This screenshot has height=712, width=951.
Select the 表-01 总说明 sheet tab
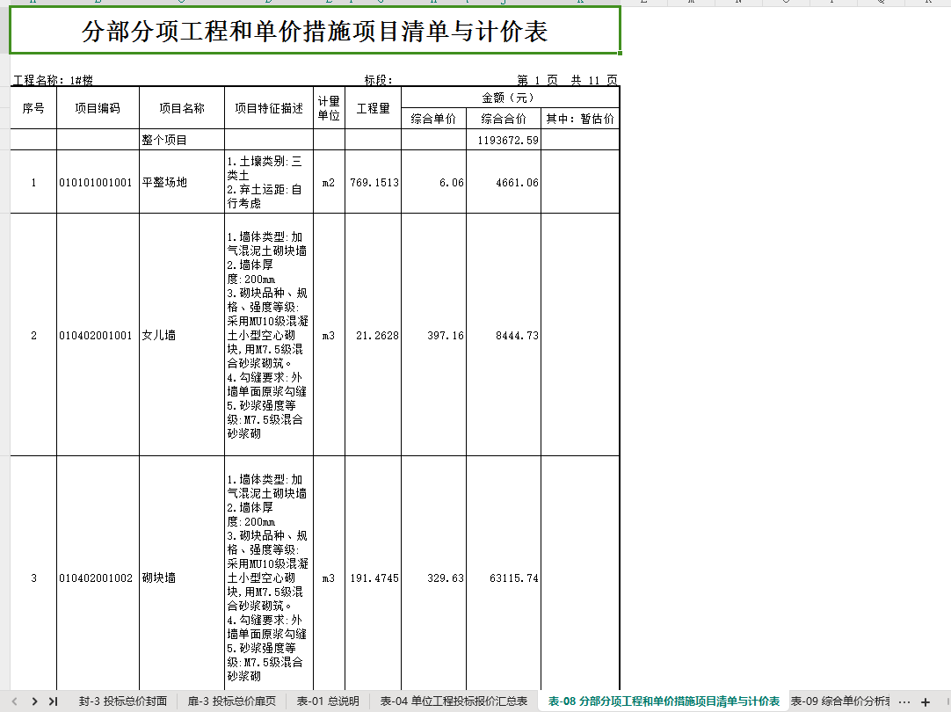[x=328, y=701]
